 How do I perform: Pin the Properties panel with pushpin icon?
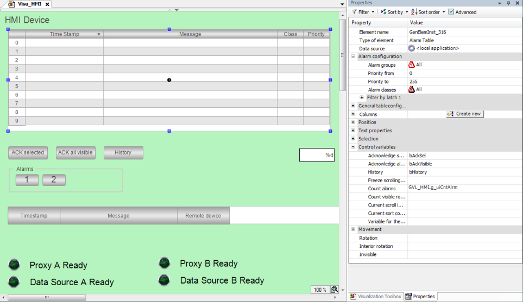508,3
